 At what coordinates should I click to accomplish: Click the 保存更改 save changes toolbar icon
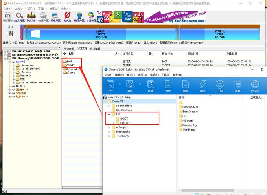pos(7,17)
